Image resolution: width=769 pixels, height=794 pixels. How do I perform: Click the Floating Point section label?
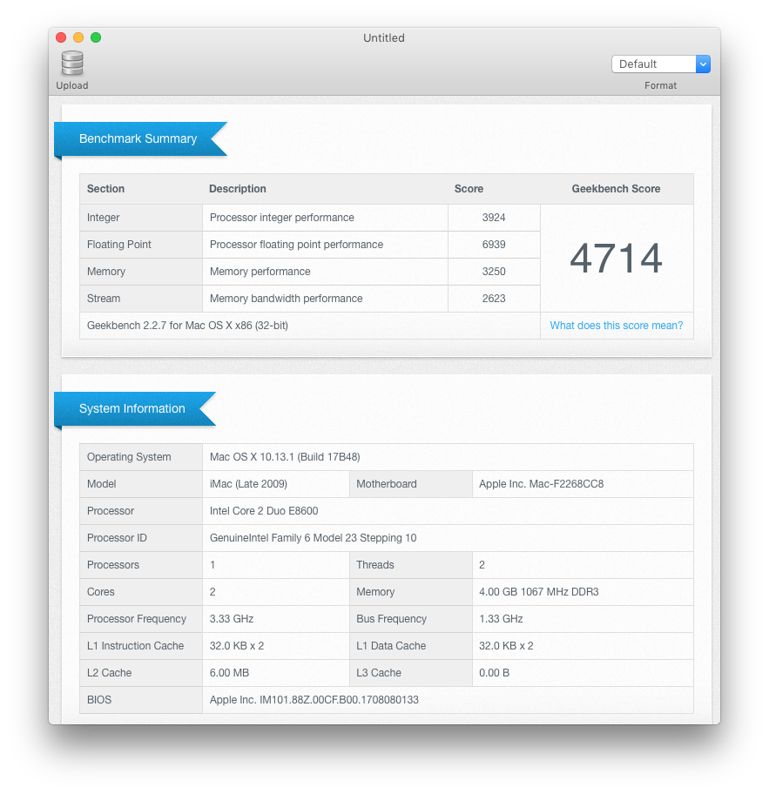pos(119,245)
